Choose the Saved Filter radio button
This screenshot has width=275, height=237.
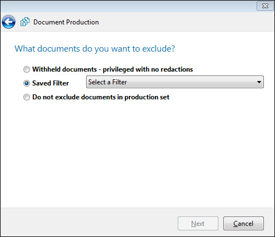(x=27, y=83)
